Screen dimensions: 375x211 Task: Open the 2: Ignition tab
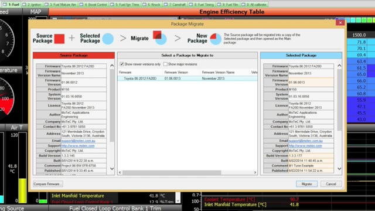pyautogui.click(x=32, y=5)
